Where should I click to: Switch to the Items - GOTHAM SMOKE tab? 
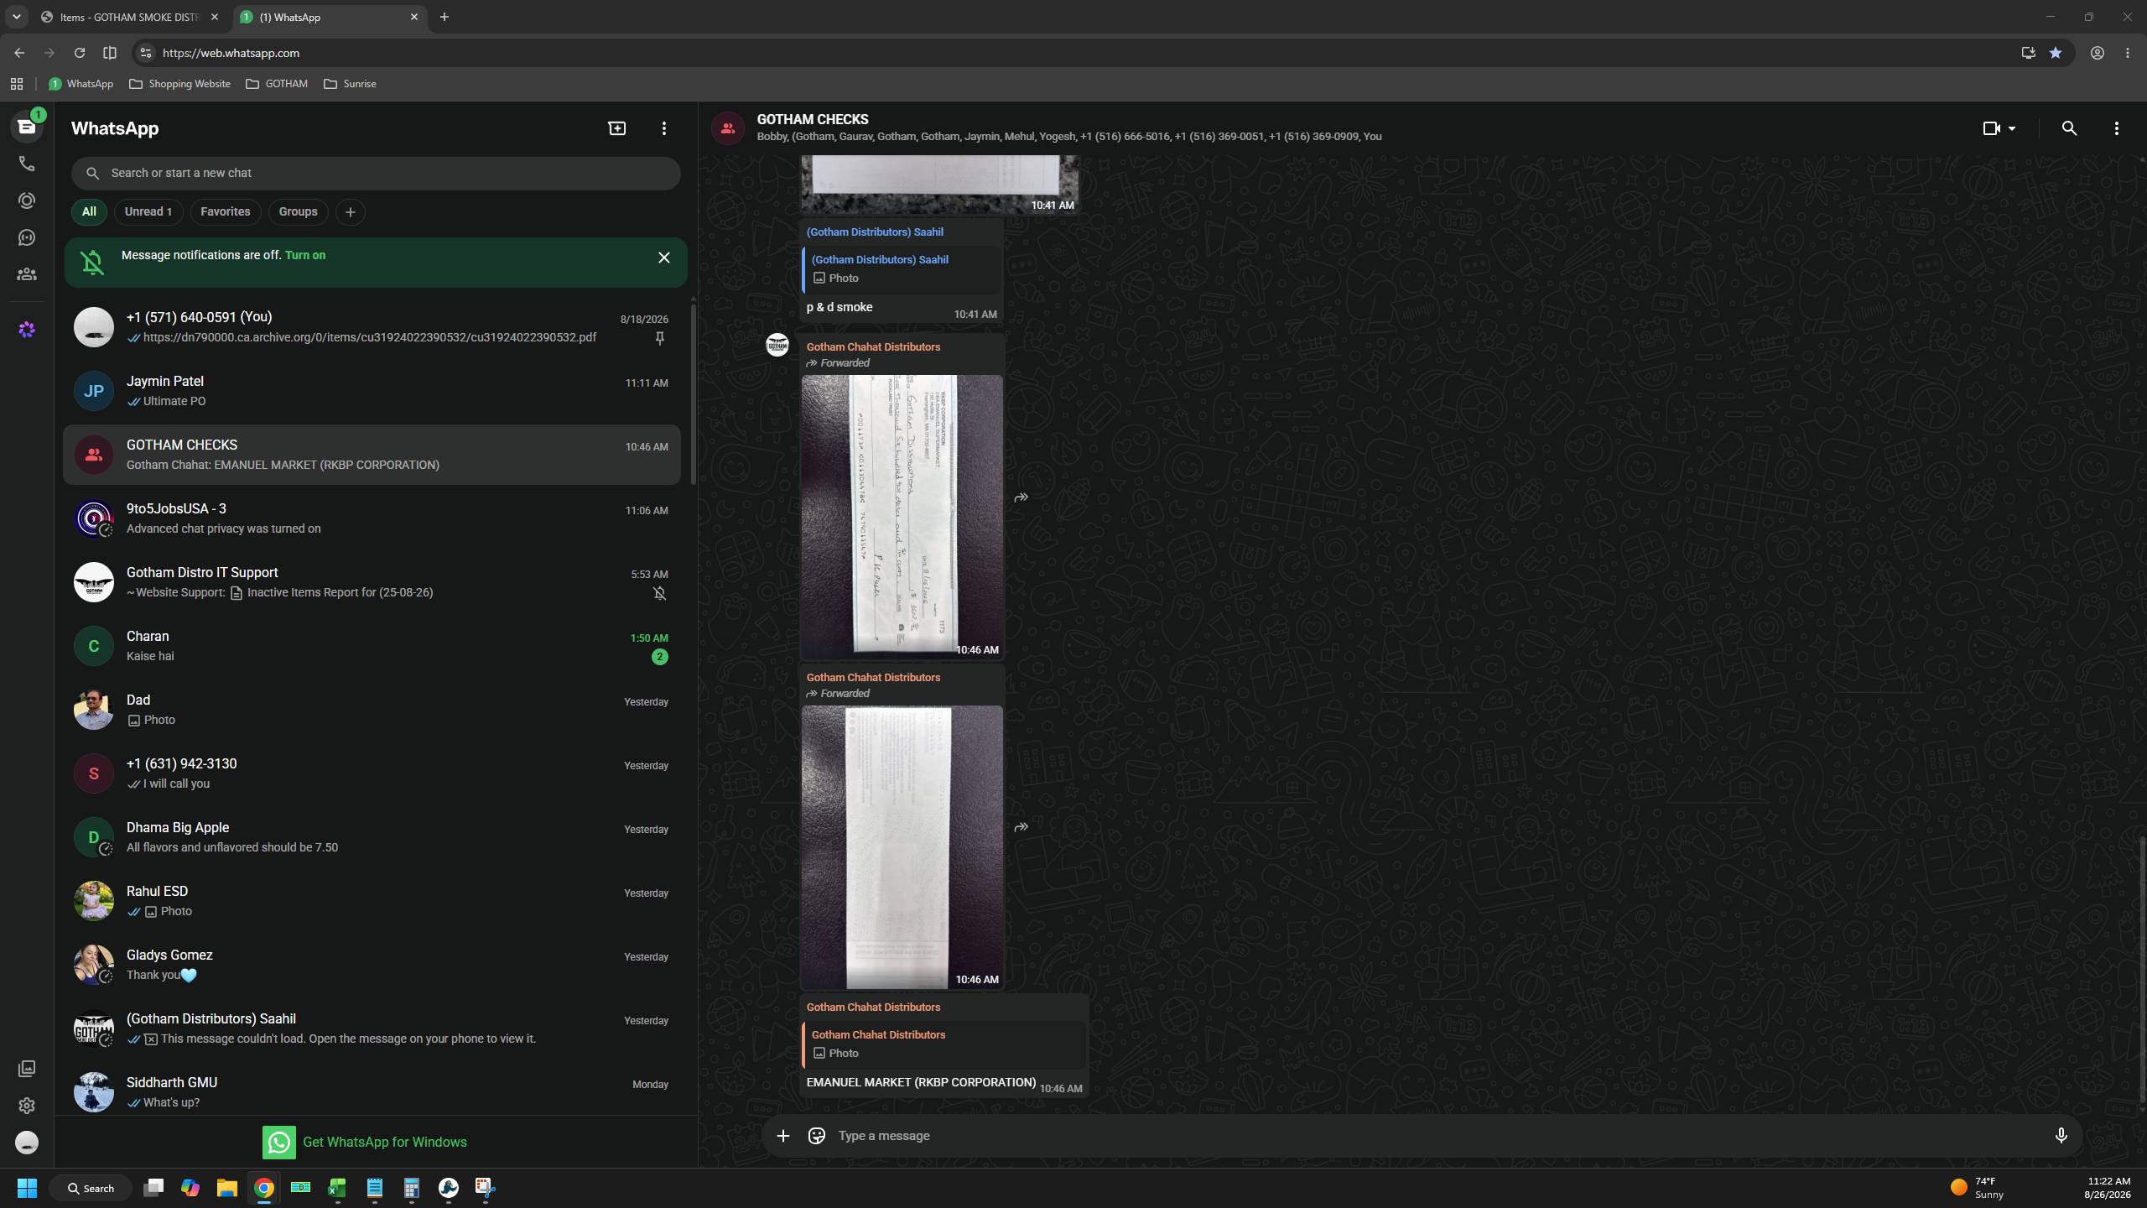[x=131, y=17]
